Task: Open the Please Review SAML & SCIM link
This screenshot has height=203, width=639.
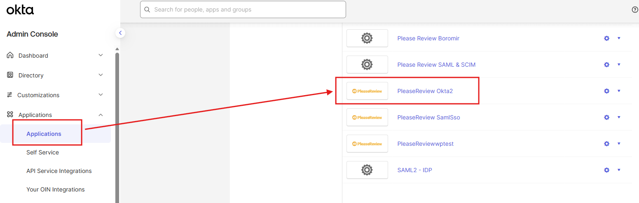Action: click(x=436, y=65)
